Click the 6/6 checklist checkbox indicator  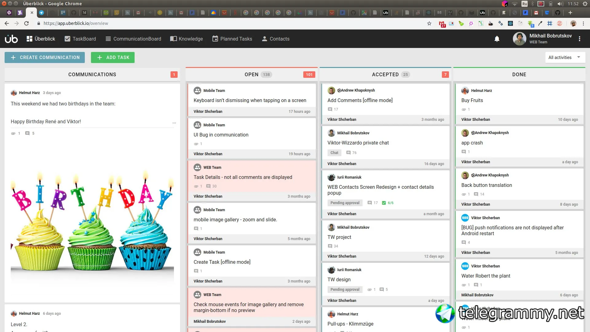click(x=384, y=203)
